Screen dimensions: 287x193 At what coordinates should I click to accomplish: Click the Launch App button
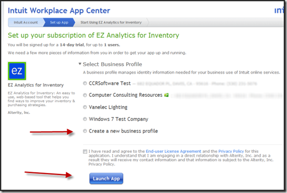point(106,178)
